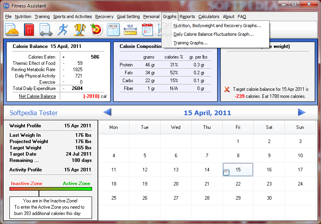Screen dimensions: 321x224
Task: Click the red X target status icon
Action: [x=227, y=89]
